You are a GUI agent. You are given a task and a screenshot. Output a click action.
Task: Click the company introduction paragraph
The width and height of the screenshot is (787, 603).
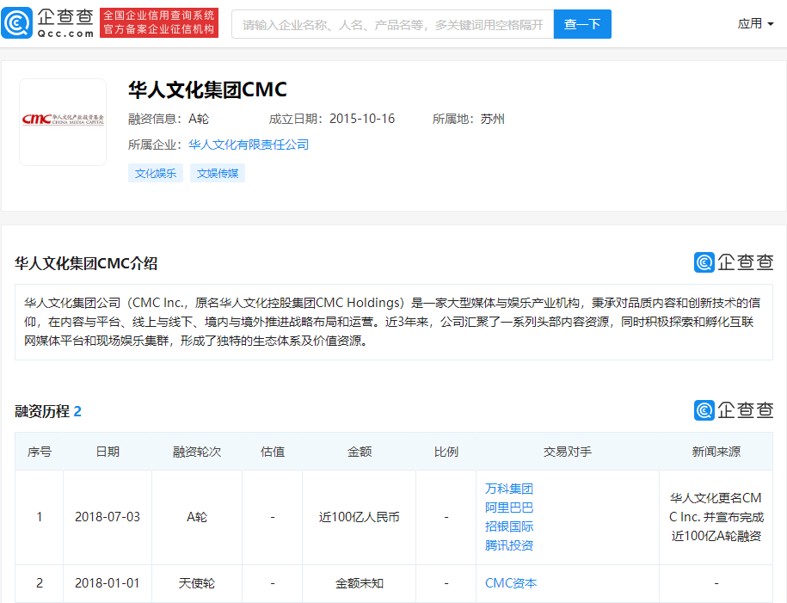394,322
